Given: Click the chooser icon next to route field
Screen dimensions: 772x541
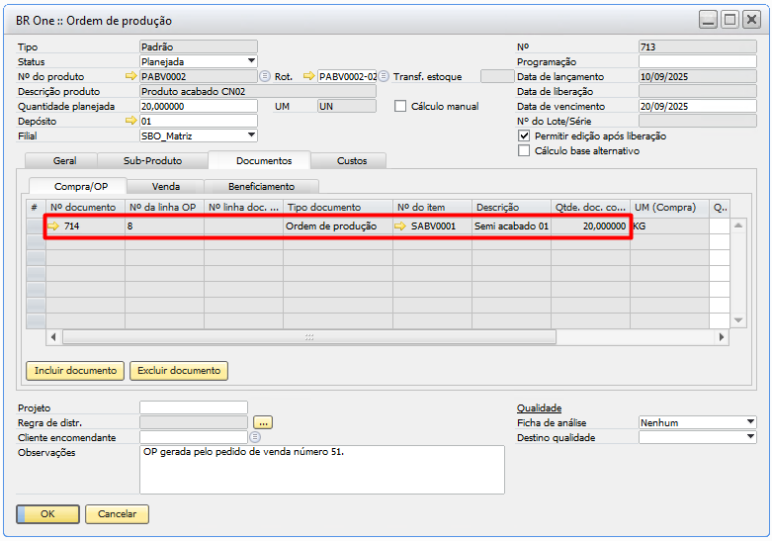Looking at the screenshot, I should 384,76.
